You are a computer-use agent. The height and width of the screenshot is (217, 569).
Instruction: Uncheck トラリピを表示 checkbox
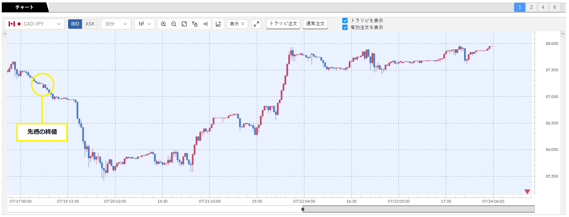[x=345, y=20]
